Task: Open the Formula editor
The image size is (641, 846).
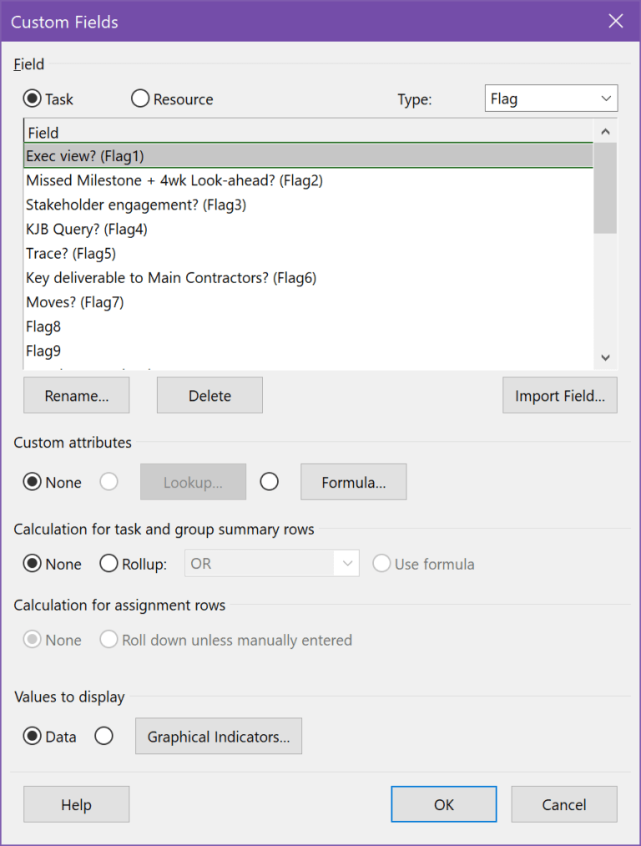Action: pos(353,482)
